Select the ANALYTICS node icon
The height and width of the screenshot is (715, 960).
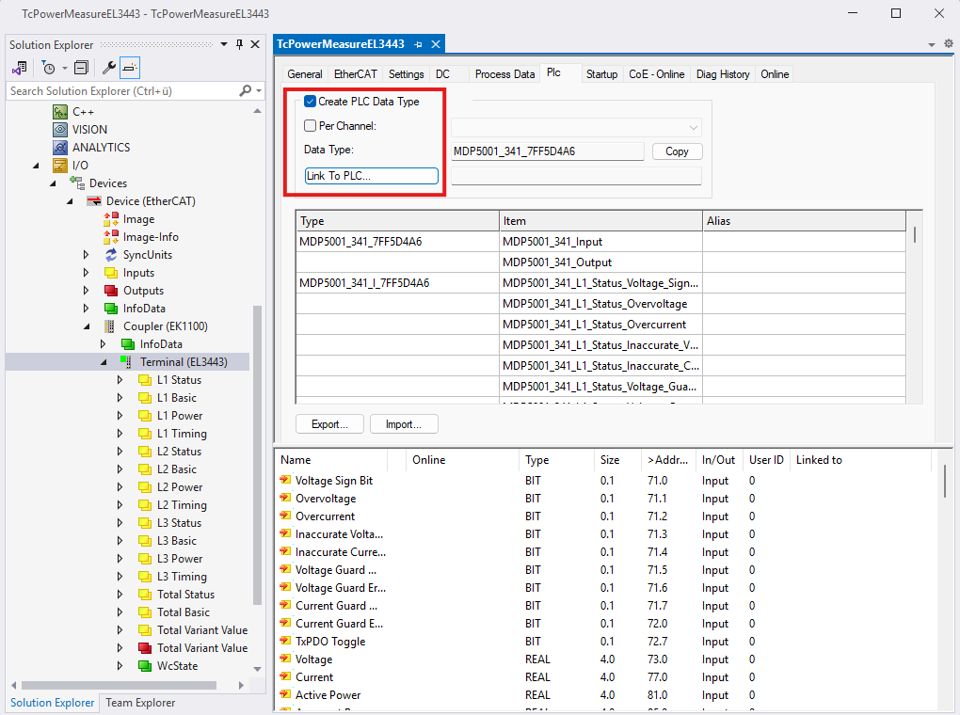point(60,148)
